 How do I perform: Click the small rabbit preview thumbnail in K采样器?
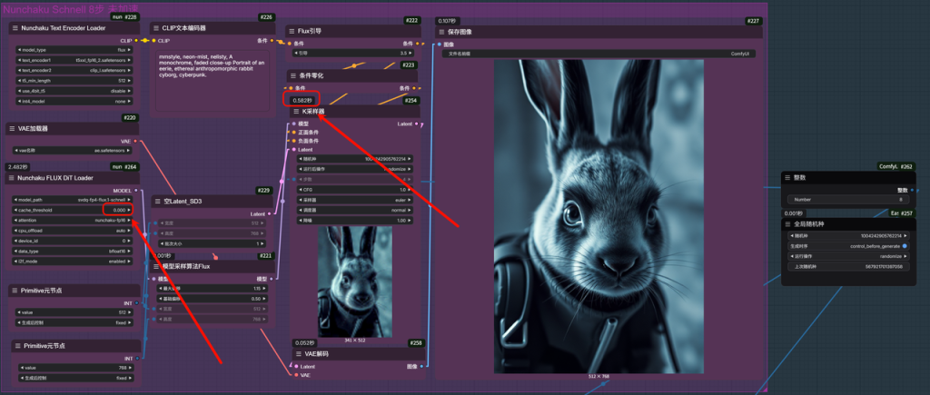[354, 281]
